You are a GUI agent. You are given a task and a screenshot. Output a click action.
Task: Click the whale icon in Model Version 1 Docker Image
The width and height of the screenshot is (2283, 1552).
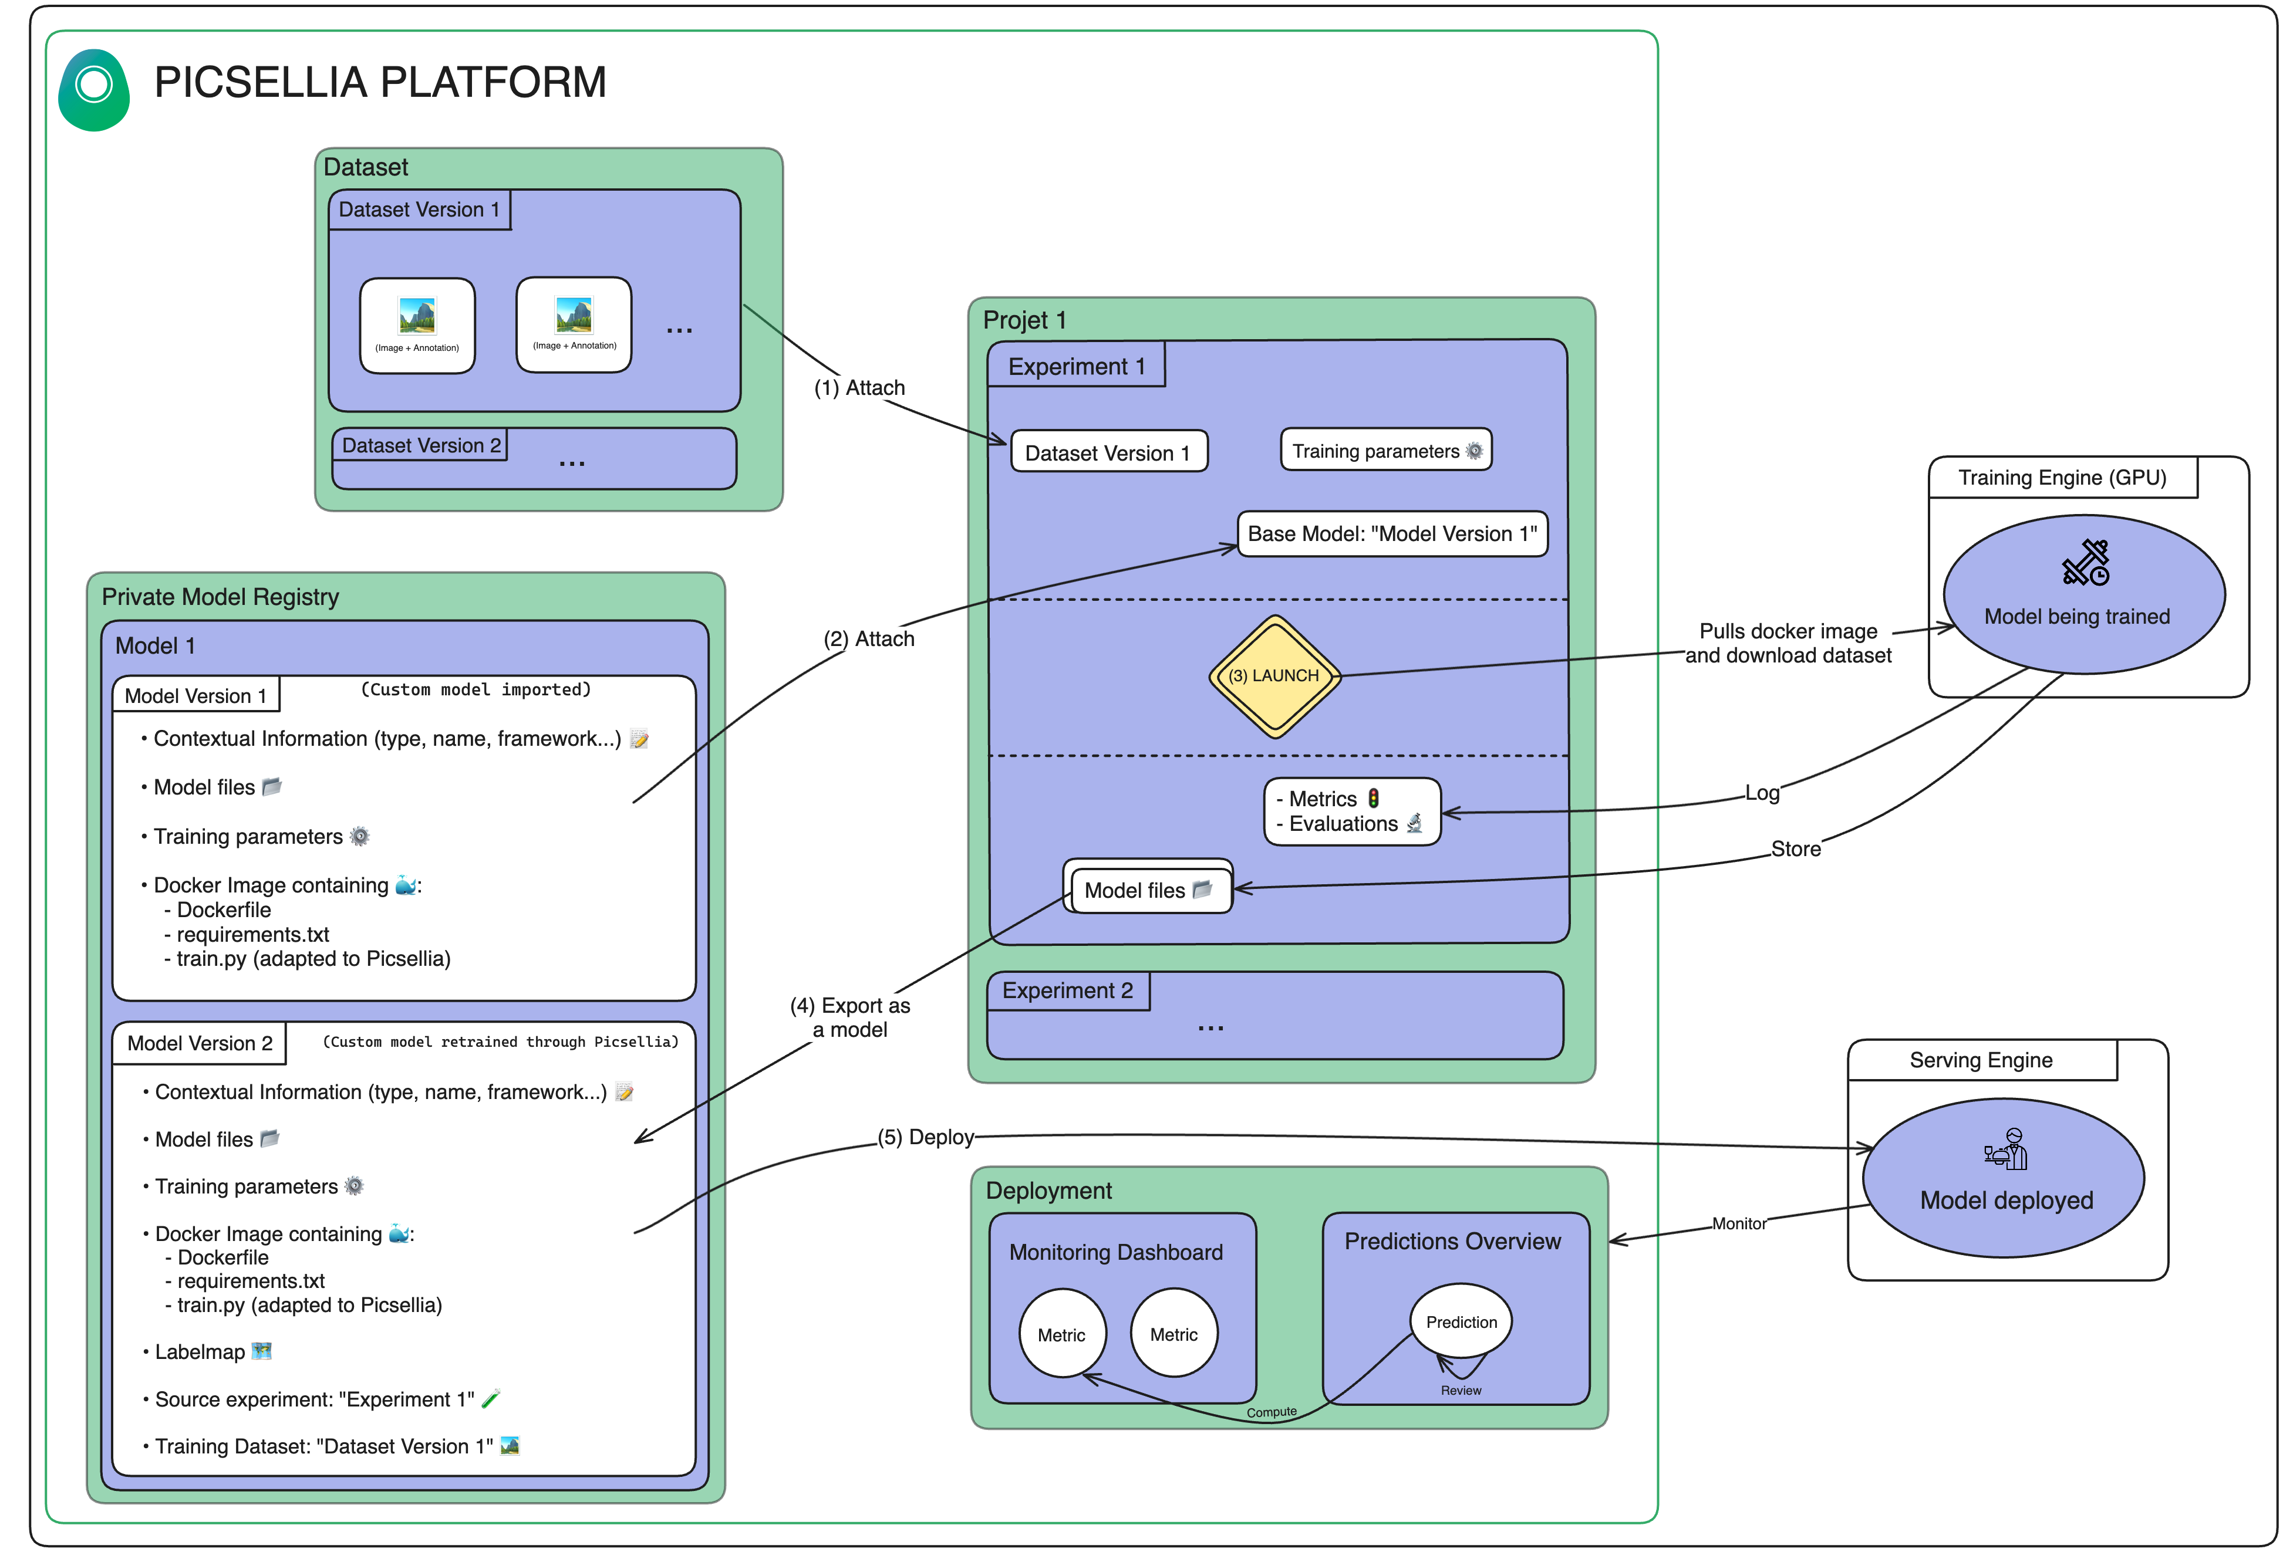(x=404, y=884)
